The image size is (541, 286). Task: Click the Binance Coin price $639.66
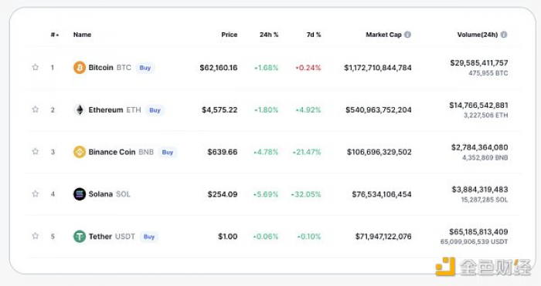223,152
